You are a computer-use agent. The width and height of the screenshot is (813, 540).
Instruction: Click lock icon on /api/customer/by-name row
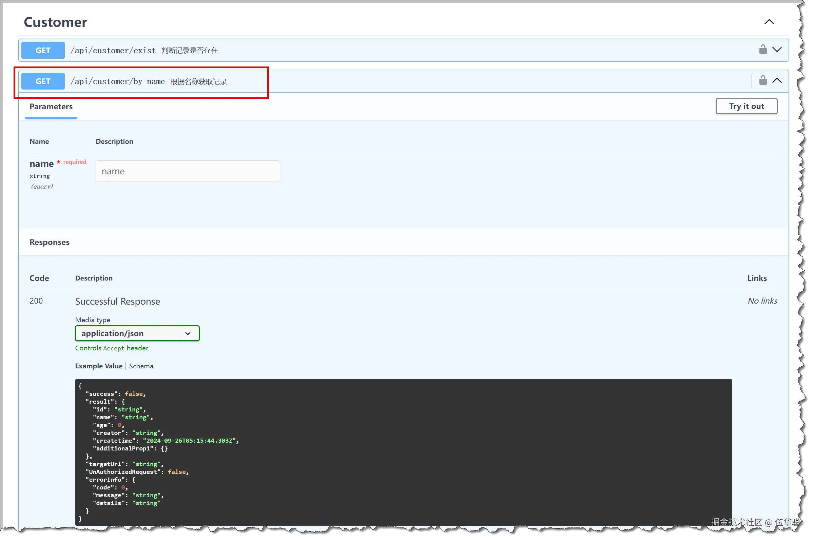click(x=763, y=81)
